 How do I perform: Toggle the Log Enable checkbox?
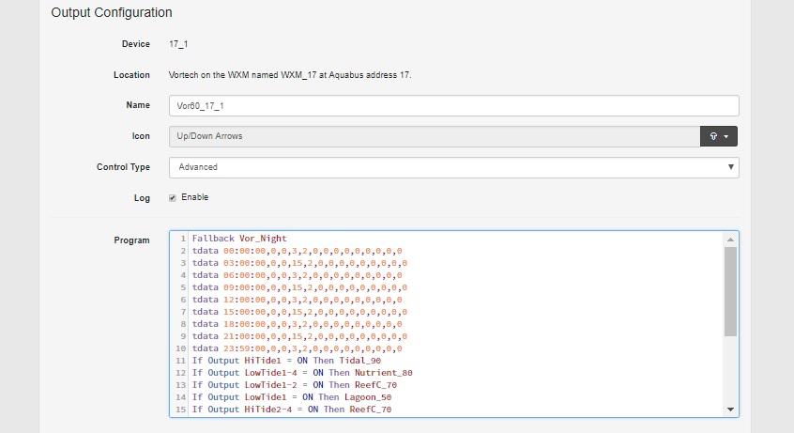point(173,198)
